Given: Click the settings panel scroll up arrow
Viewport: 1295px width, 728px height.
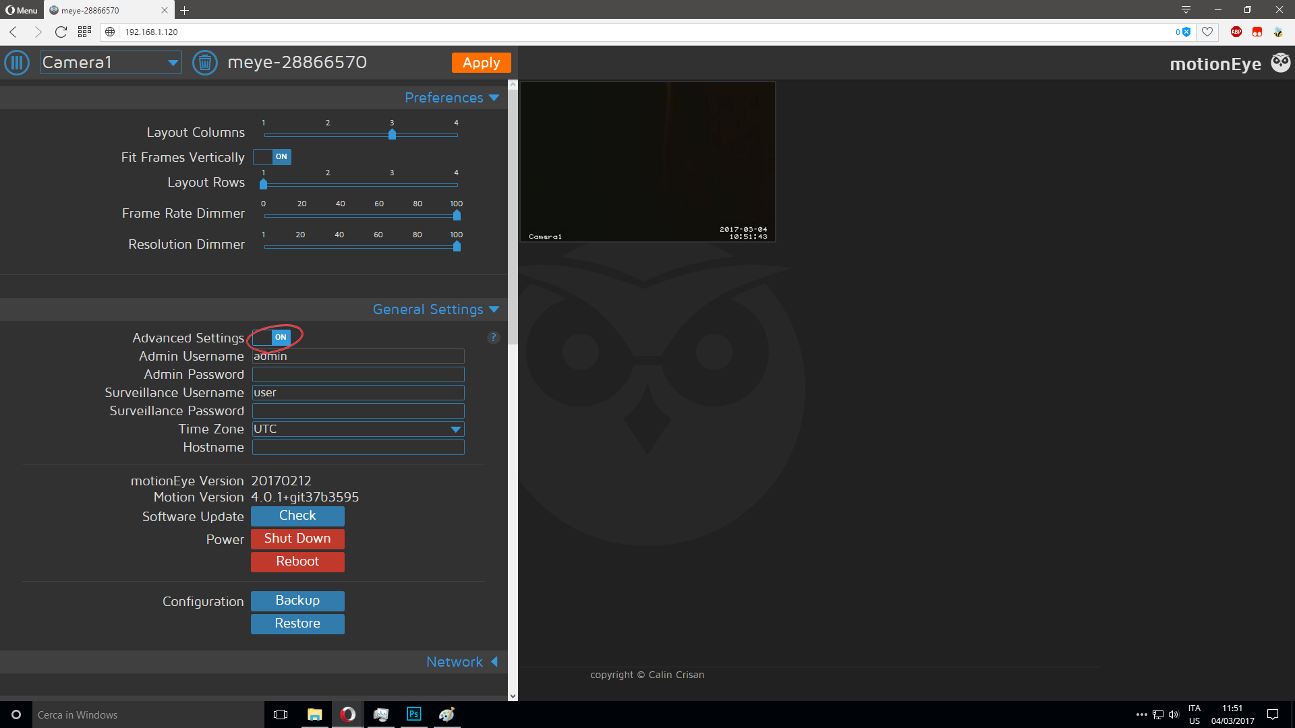Looking at the screenshot, I should click(x=513, y=85).
